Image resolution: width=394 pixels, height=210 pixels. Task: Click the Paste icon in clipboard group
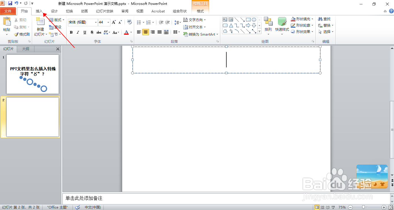(7, 22)
